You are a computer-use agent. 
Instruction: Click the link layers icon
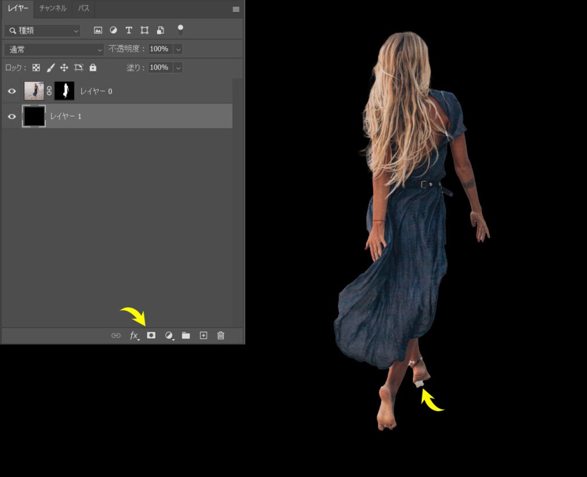pos(116,335)
